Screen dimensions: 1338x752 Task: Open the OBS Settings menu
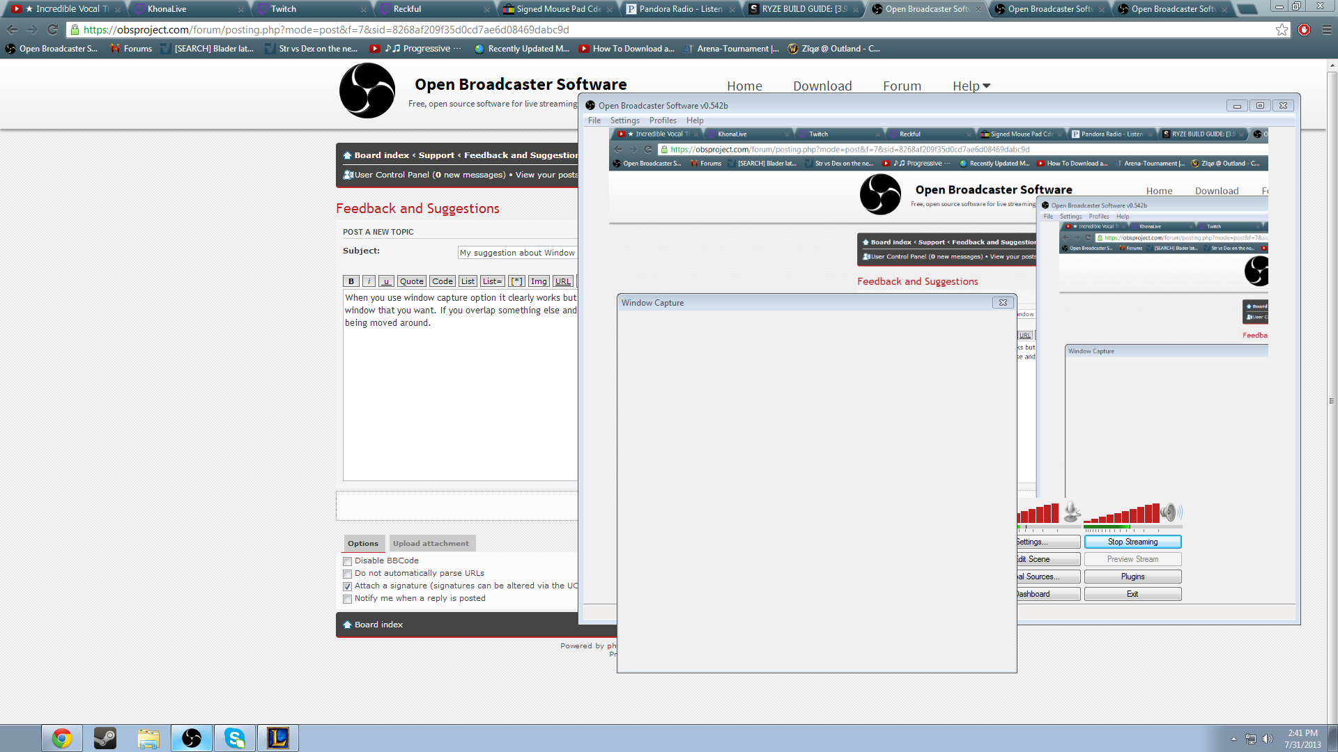point(624,120)
